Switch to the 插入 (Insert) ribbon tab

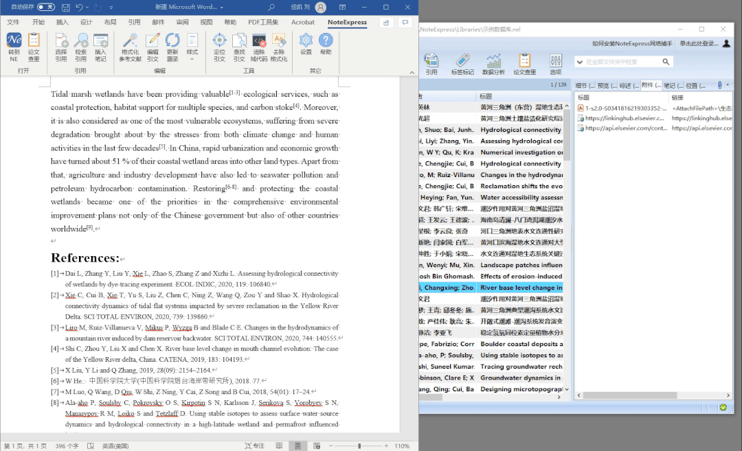(x=63, y=22)
